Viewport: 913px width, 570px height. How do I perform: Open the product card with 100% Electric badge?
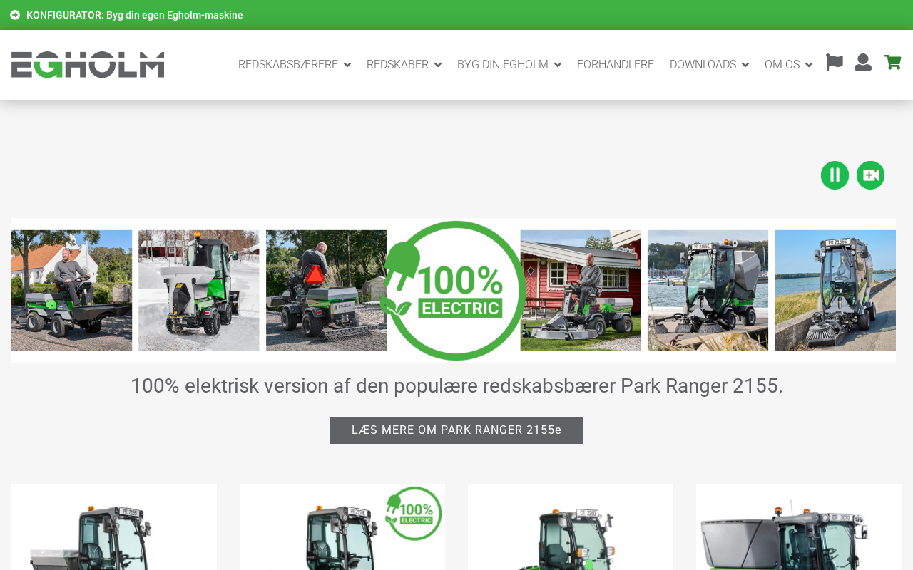pos(342,527)
